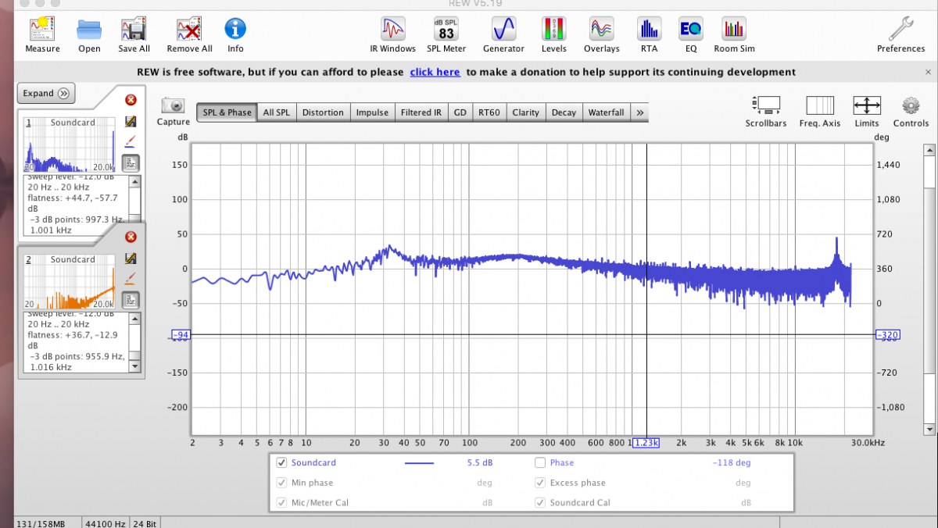This screenshot has width=938, height=528.
Task: Toggle the Mic/Meter Cal checkbox
Action: pos(281,503)
